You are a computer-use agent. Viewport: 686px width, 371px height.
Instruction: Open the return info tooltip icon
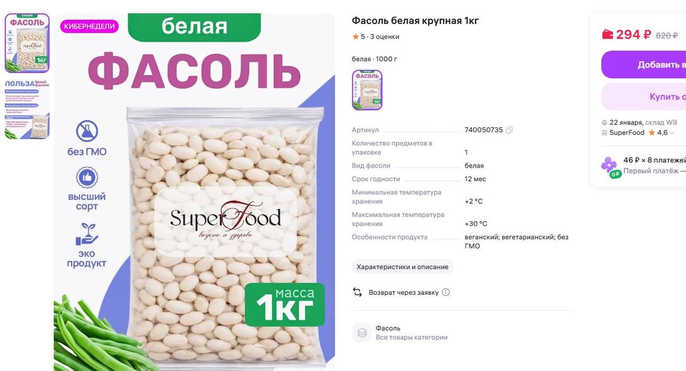pyautogui.click(x=446, y=292)
